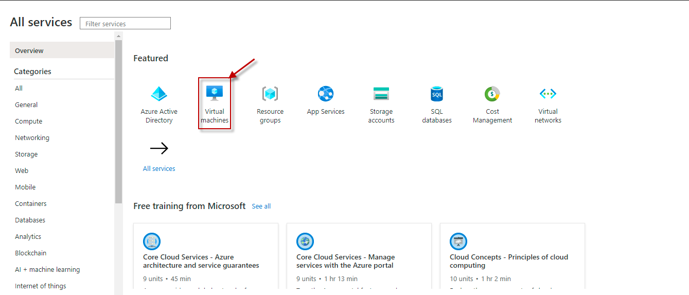Open the Virtual networks icon
Screen dimensions: 689x295
[x=548, y=94]
